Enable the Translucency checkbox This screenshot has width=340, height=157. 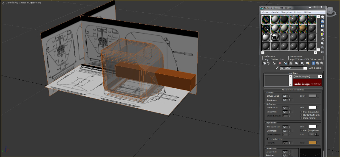tap(269, 139)
